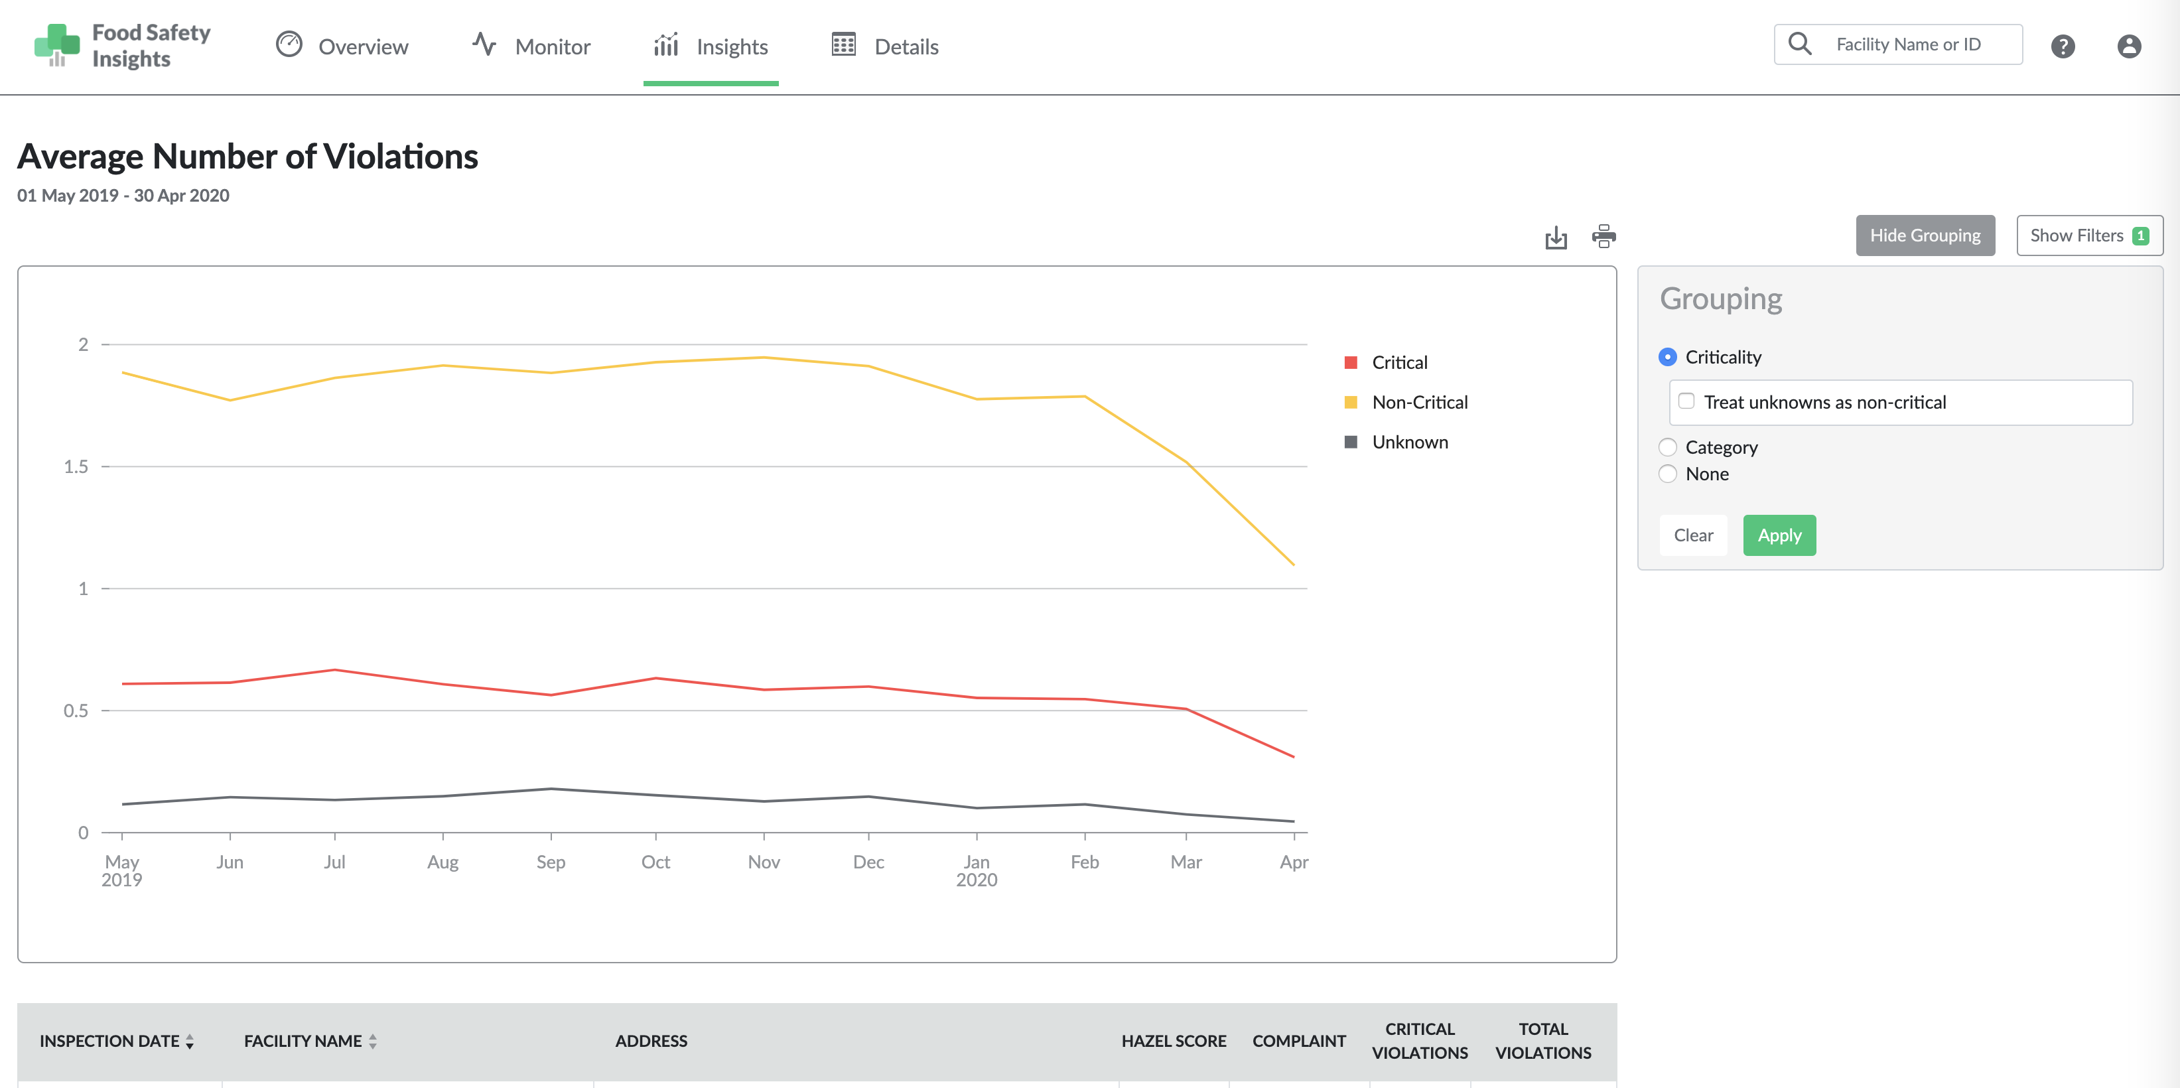Image resolution: width=2180 pixels, height=1088 pixels.
Task: Click the red Critical legend swatch
Action: (1351, 363)
